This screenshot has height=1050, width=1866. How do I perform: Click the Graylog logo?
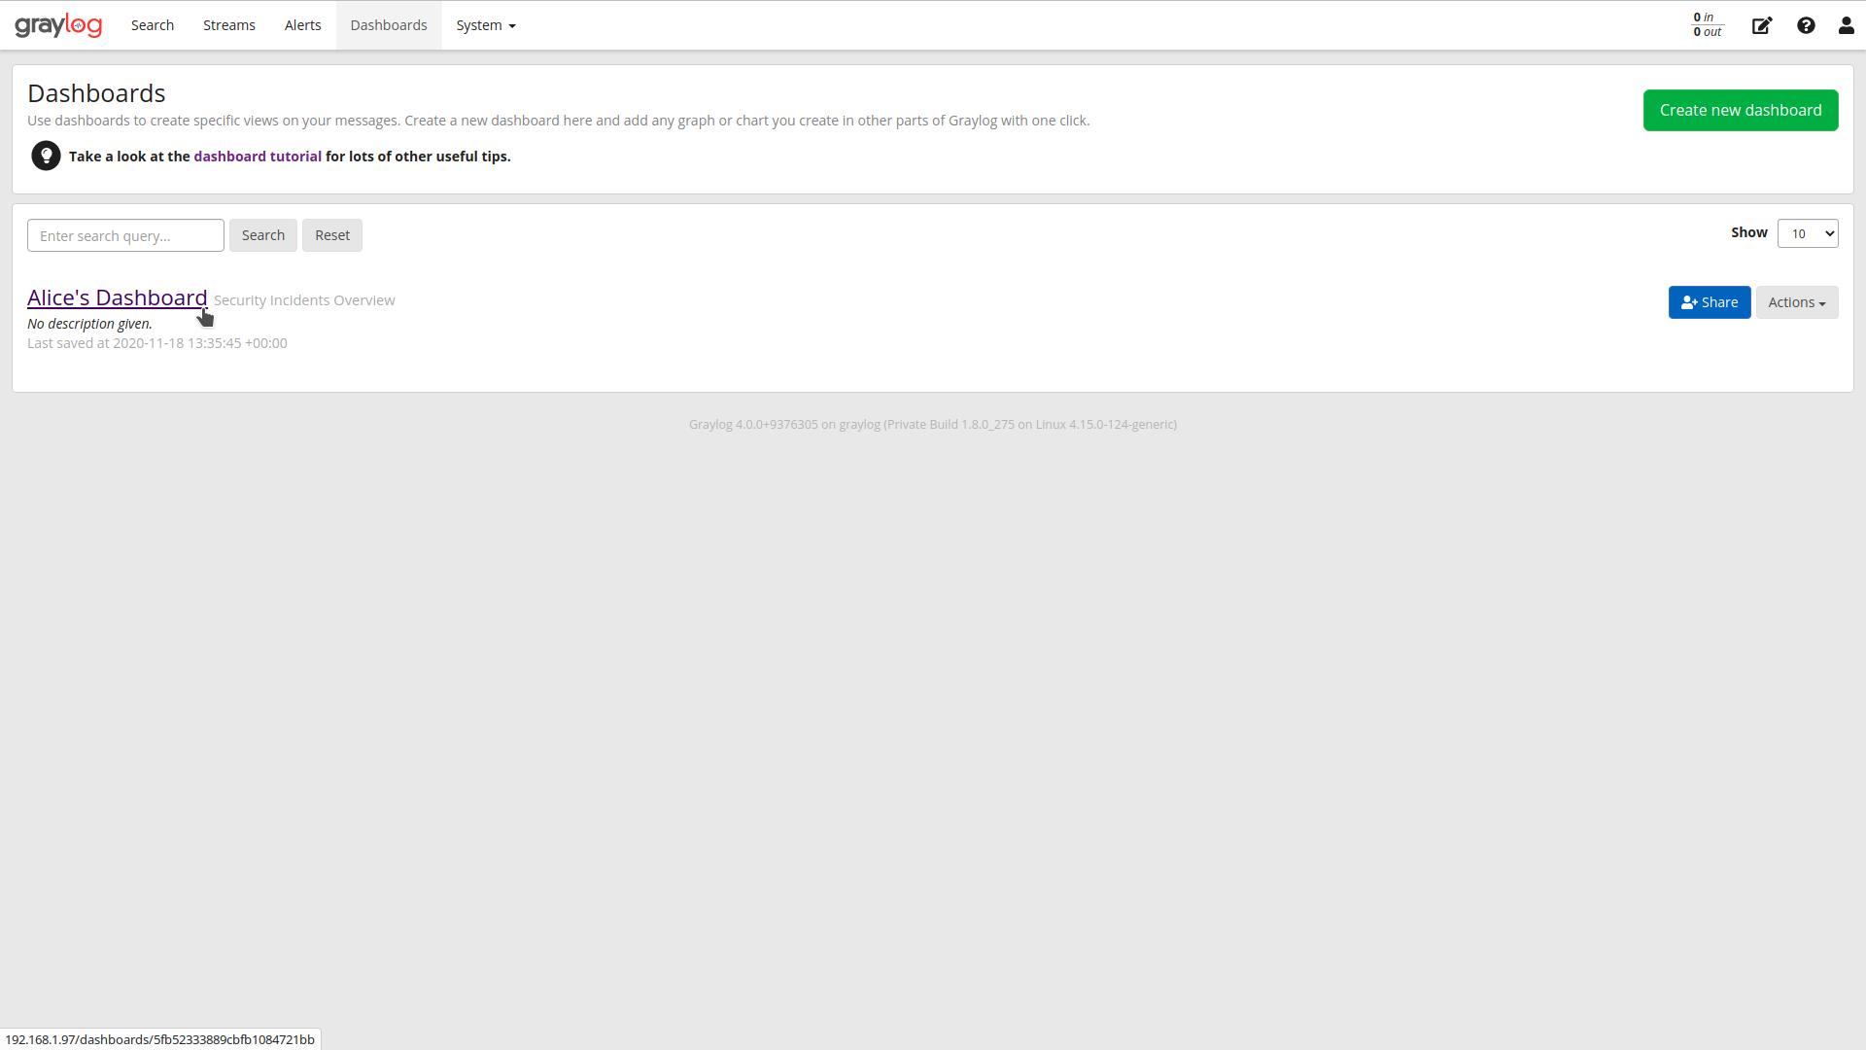coord(58,24)
